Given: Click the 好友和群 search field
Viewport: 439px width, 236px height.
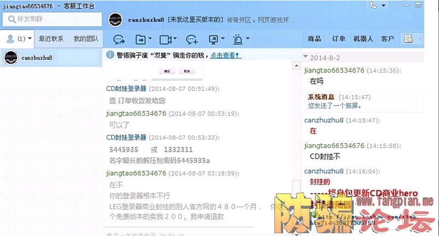Looking at the screenshot, I should coord(52,19).
